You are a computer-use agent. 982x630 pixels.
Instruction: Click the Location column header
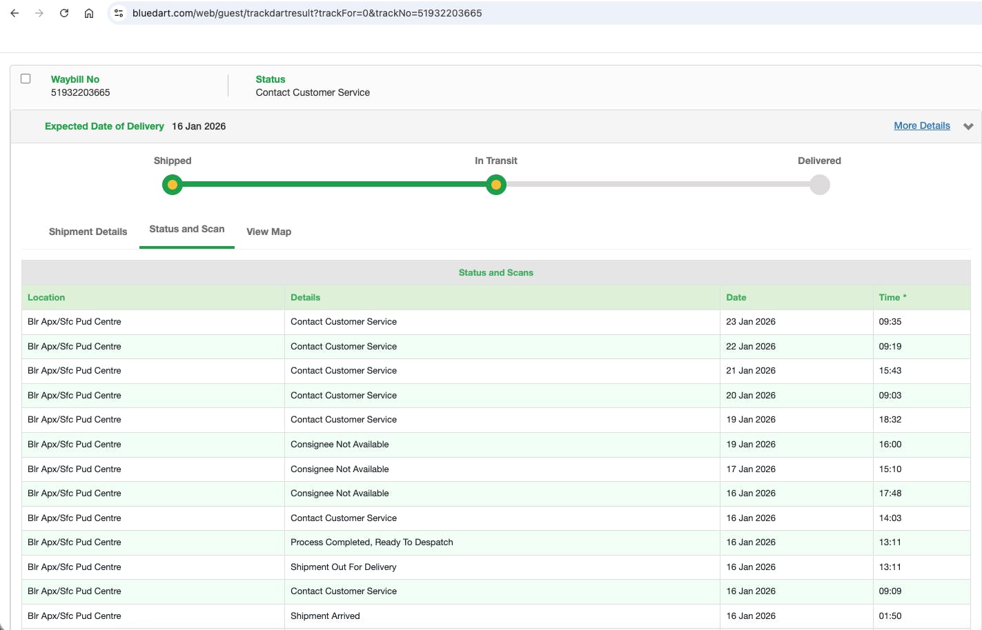[46, 298]
